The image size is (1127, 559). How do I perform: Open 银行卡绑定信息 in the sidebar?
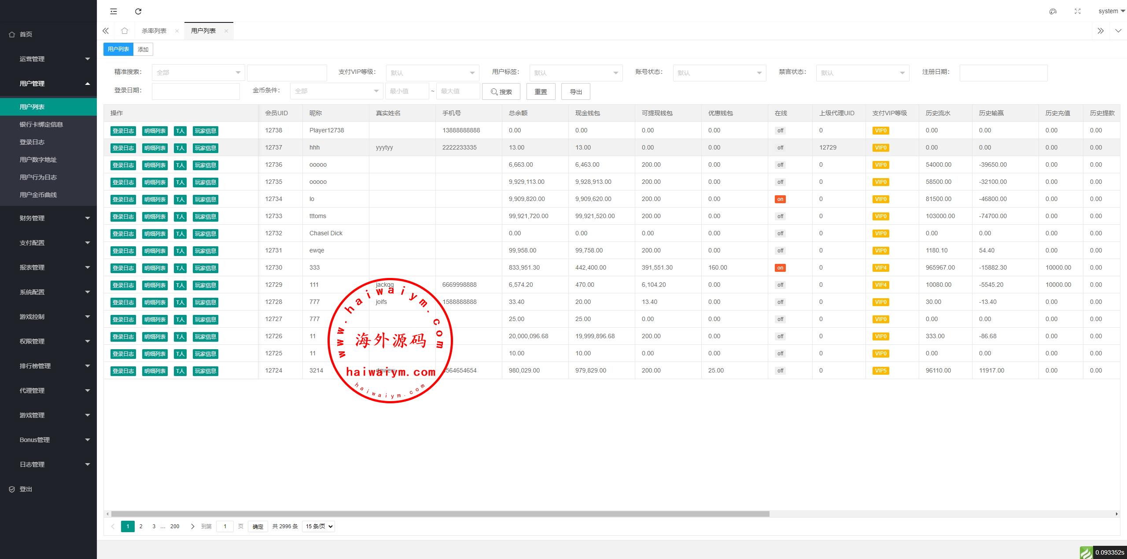(41, 124)
